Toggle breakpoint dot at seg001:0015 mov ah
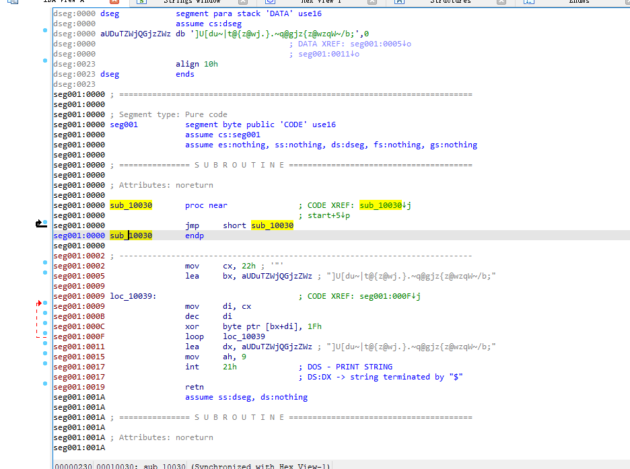The height and width of the screenshot is (469, 630). (x=45, y=353)
